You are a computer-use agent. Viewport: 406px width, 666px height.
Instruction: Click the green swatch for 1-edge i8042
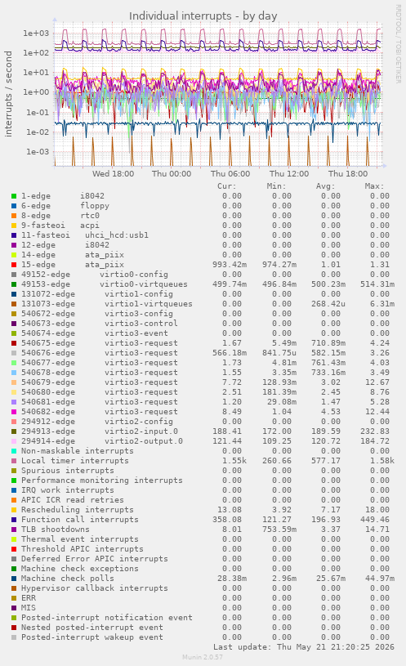coord(14,196)
